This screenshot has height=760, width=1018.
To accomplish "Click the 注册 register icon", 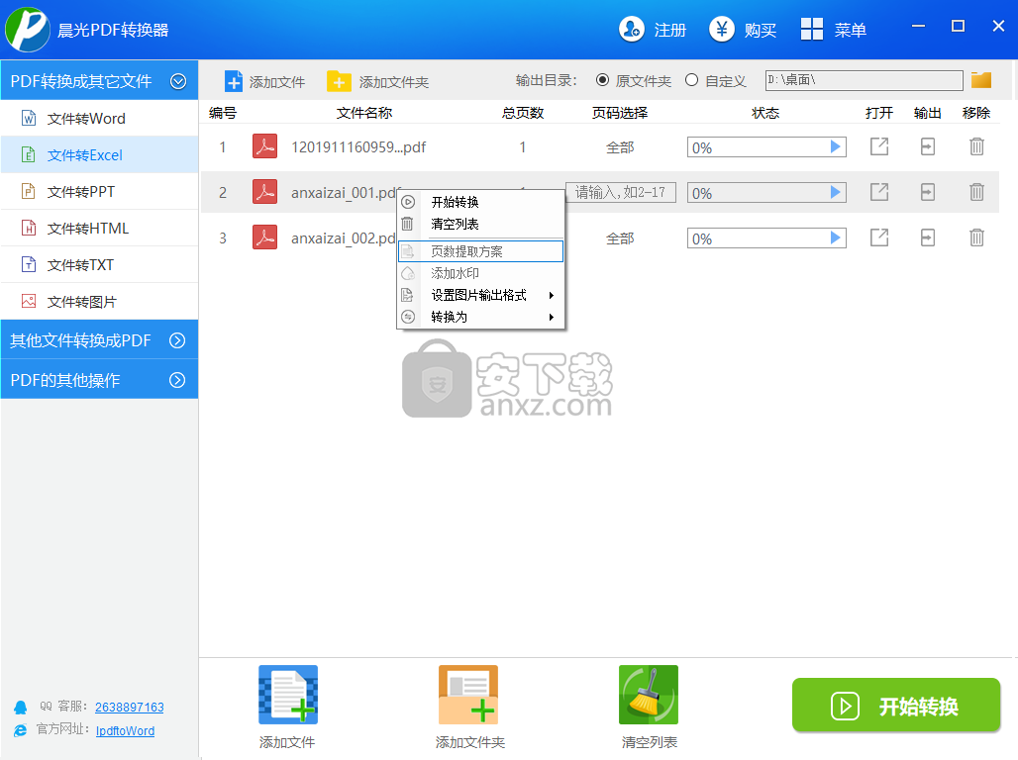I will pyautogui.click(x=631, y=30).
